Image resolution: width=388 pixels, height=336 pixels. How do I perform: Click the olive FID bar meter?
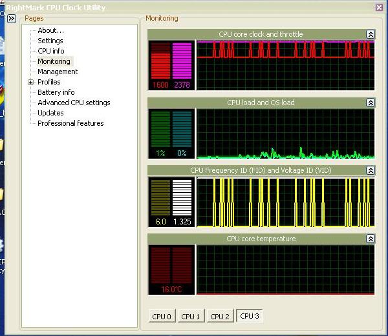point(160,197)
